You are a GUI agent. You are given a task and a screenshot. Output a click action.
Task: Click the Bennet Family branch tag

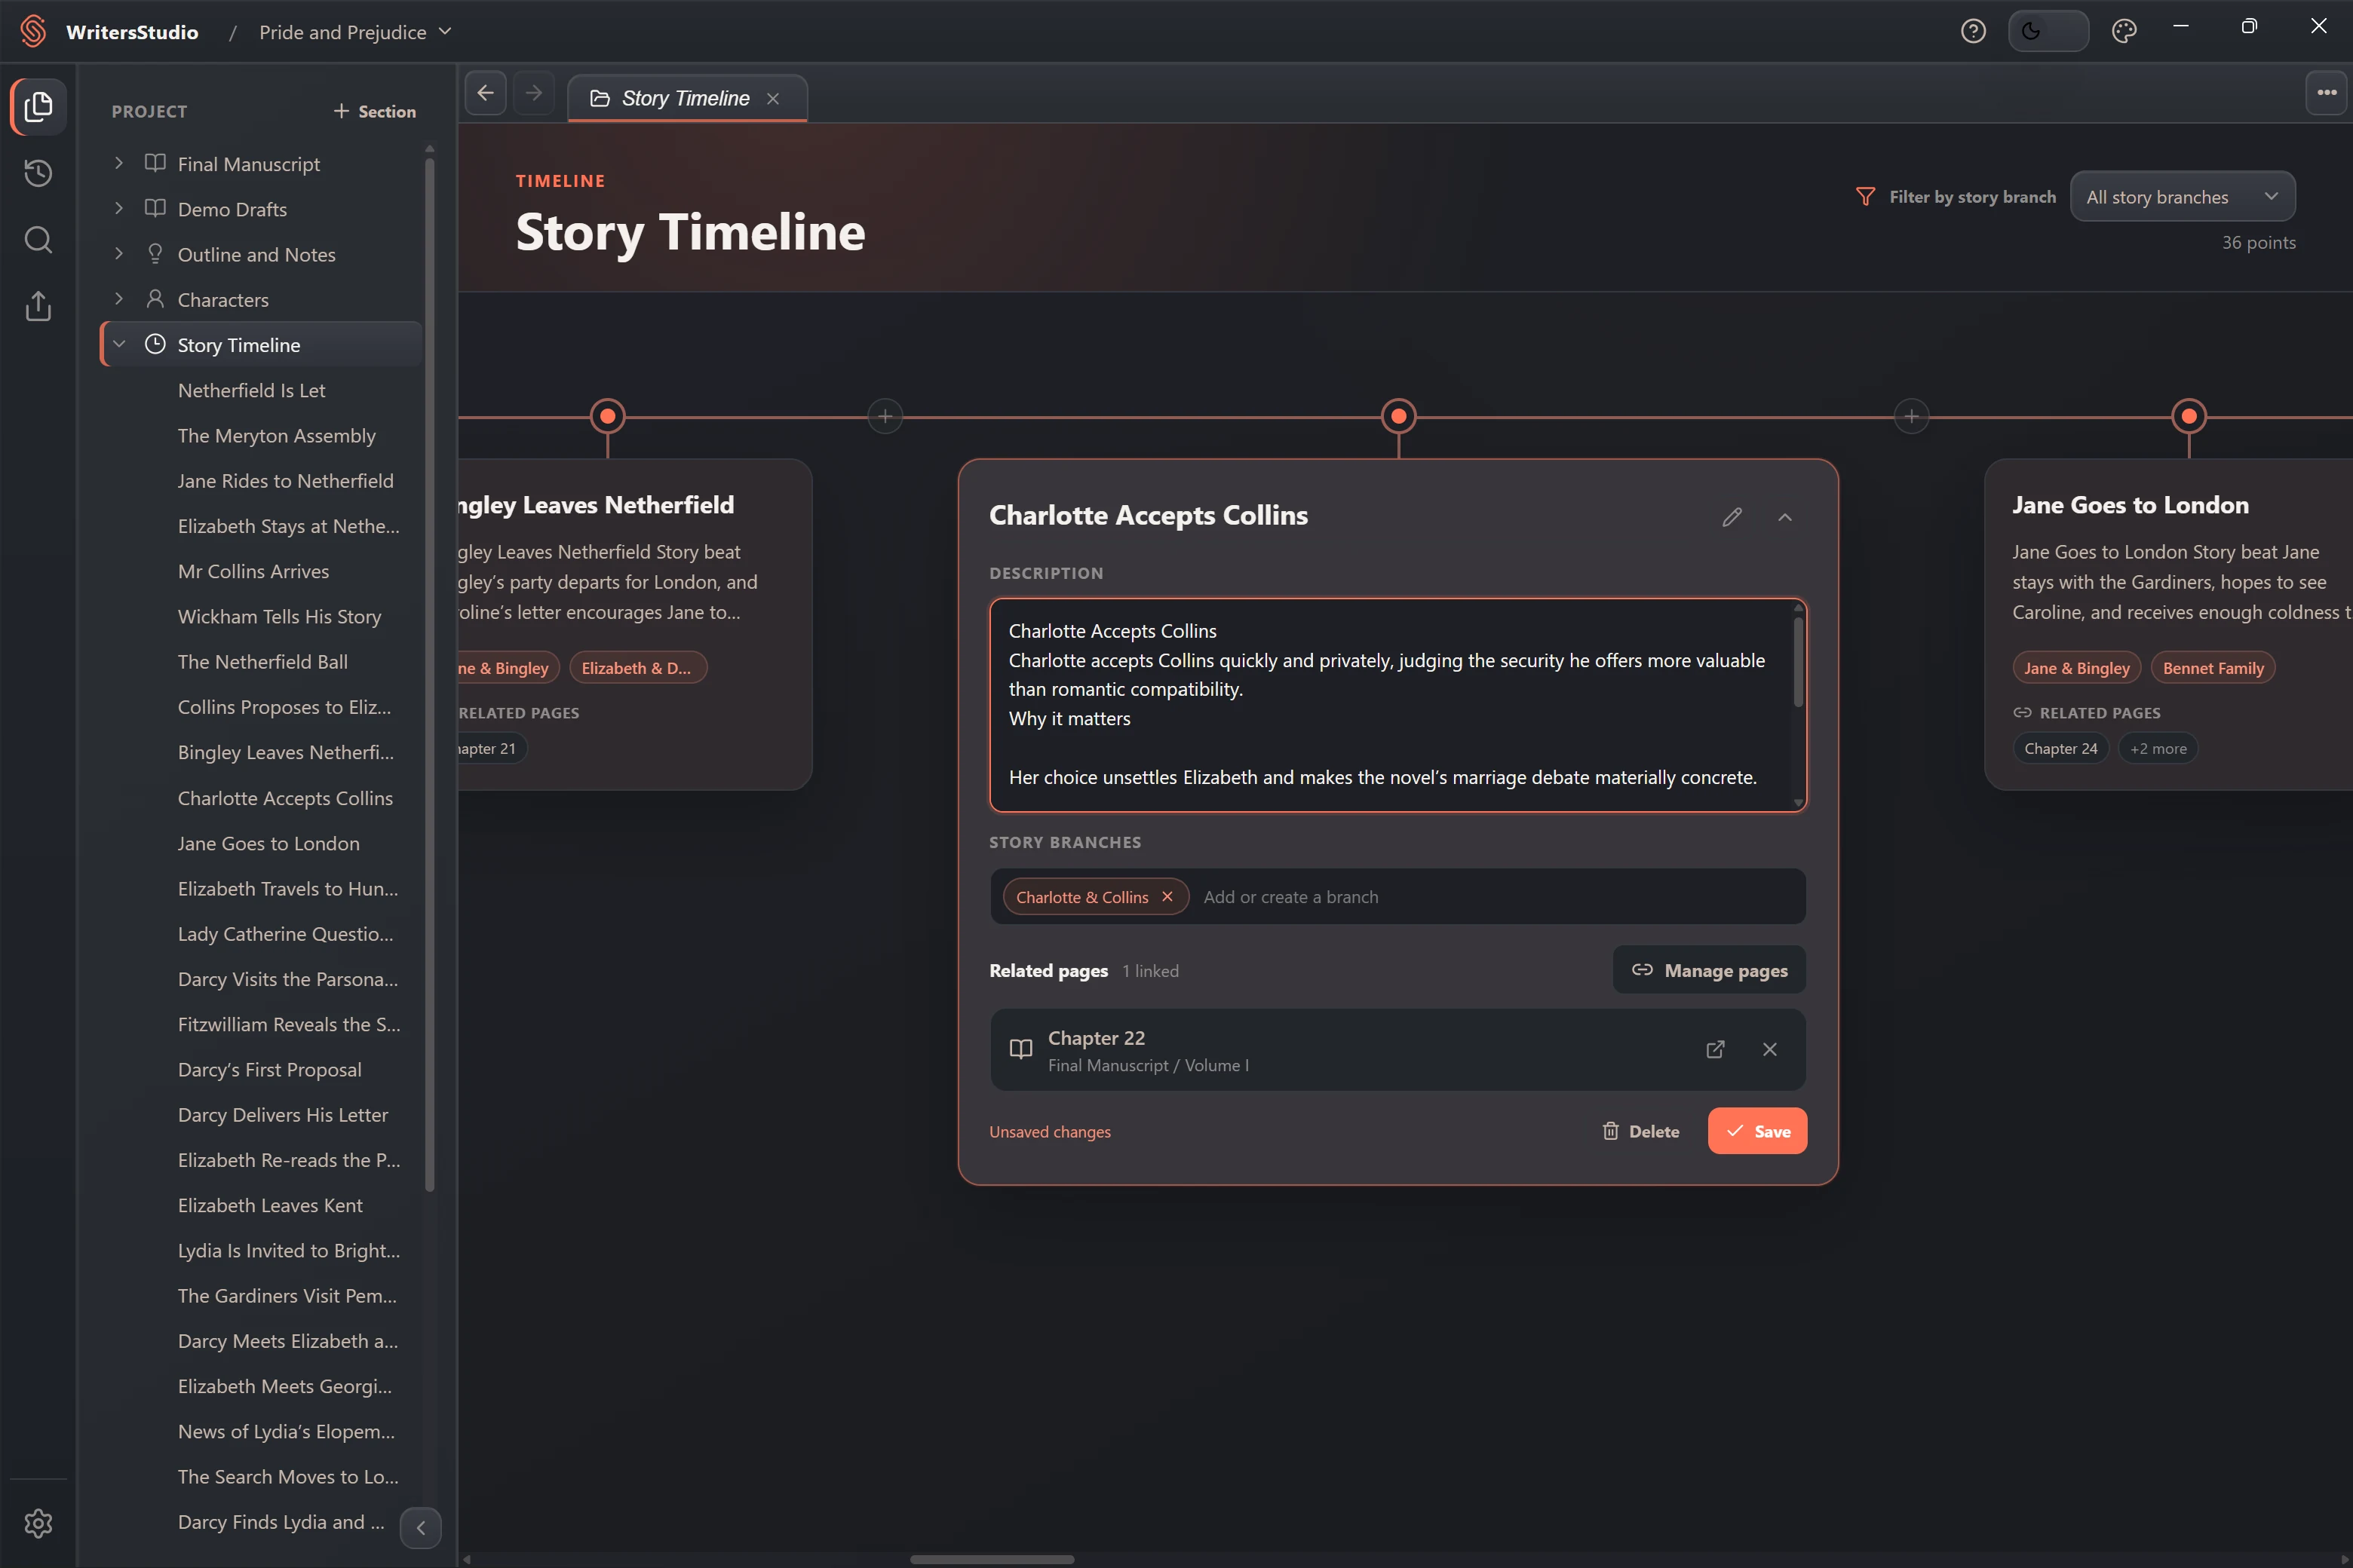(2212, 668)
